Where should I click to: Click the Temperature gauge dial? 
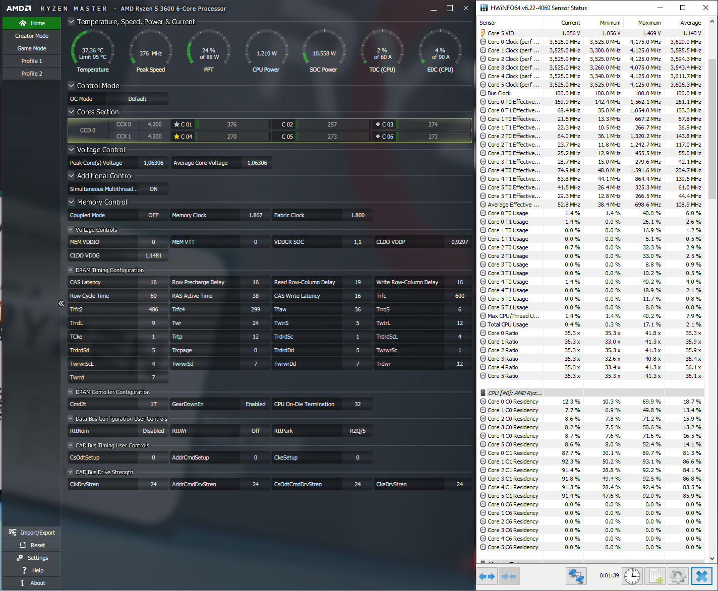pyautogui.click(x=93, y=51)
